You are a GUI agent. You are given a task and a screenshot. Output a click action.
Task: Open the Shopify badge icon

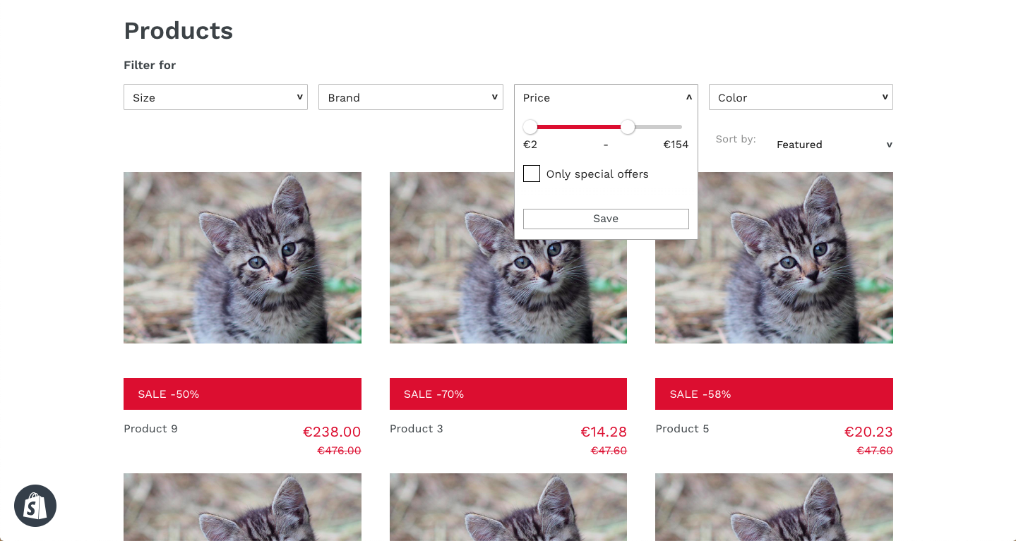point(35,506)
